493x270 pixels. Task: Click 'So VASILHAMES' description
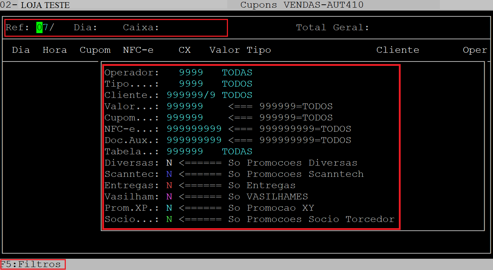(x=268, y=196)
